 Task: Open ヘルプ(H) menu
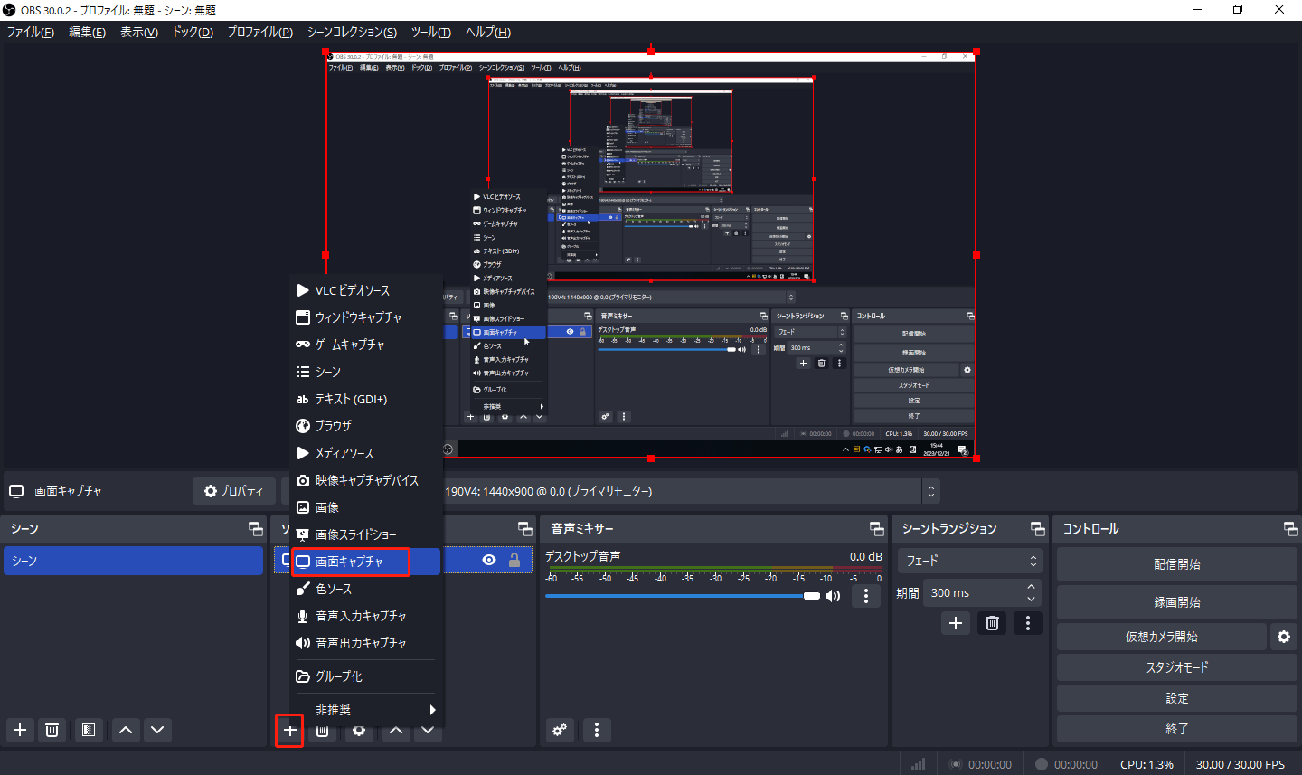click(x=488, y=32)
